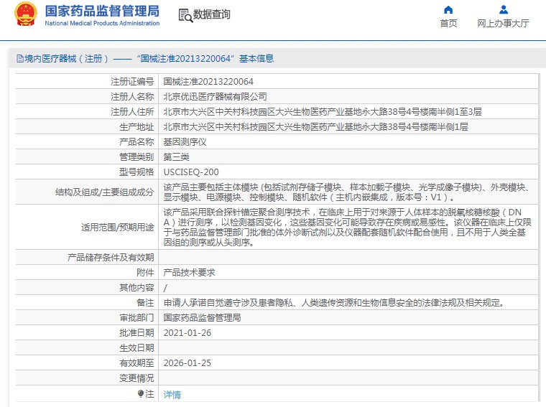Click the 产品储存条件及有效期 label
Viewport: 546px width, 407px height.
111,258
